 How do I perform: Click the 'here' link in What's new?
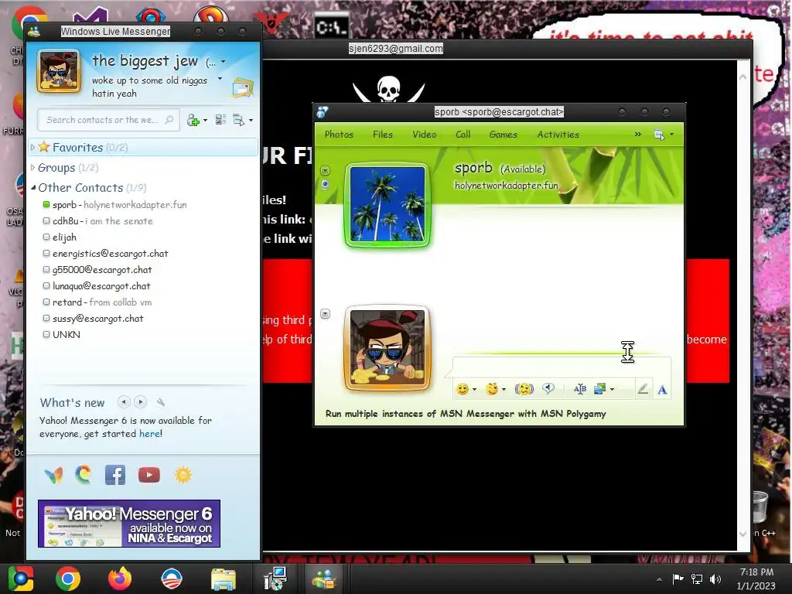149,433
